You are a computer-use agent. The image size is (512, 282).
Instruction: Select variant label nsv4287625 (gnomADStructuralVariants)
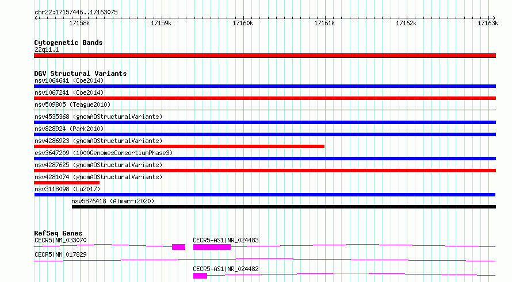click(x=98, y=165)
